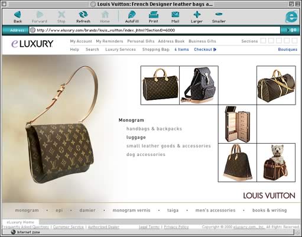This screenshot has height=237, width=302.
Task: Open the Help link
Action: pyautogui.click(x=74, y=50)
